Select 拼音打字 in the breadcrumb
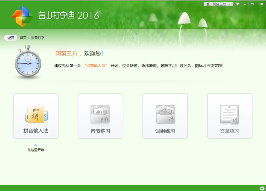This screenshot has height=191, width=266. point(38,38)
